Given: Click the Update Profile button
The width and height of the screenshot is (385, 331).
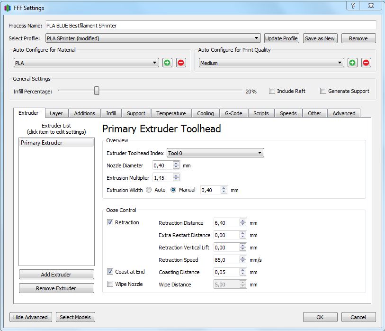Looking at the screenshot, I should (x=282, y=38).
